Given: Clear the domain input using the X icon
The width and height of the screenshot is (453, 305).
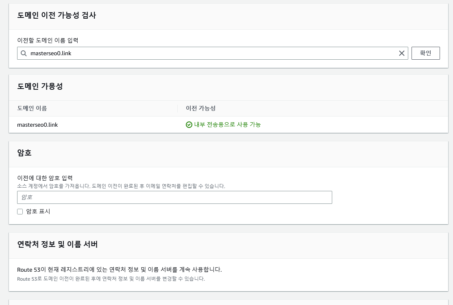Looking at the screenshot, I should click(x=401, y=53).
